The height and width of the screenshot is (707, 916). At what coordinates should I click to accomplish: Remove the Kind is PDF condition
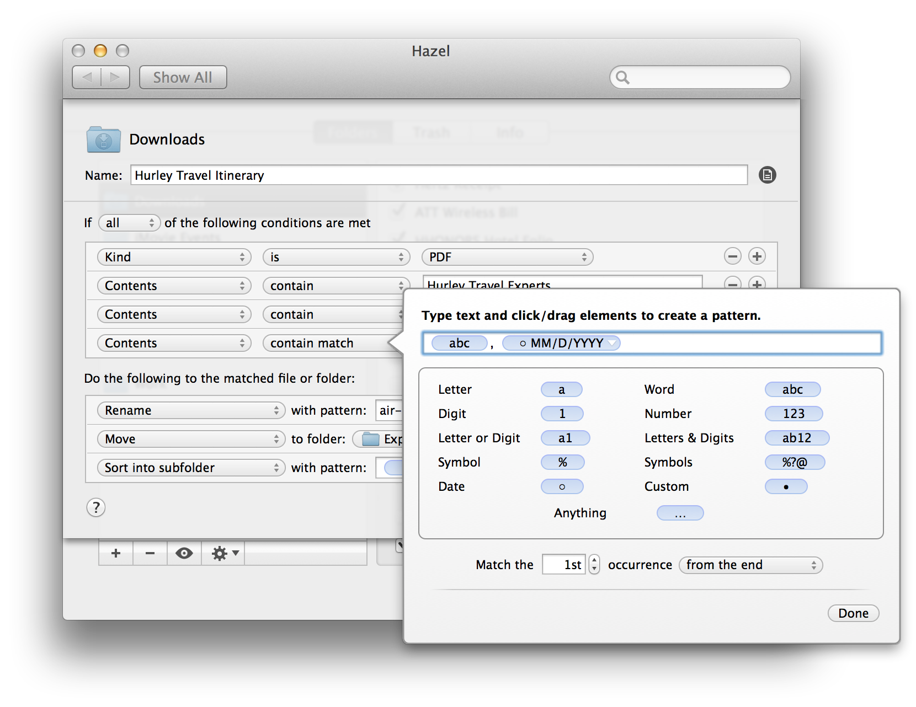click(x=732, y=256)
